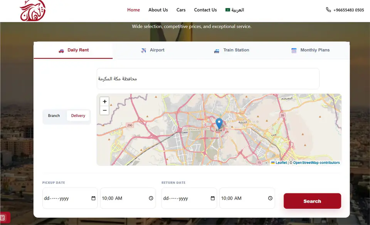Open the Leaflet attribution link

[281, 163]
